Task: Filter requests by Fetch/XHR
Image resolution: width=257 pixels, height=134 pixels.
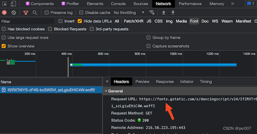Action: [133, 21]
